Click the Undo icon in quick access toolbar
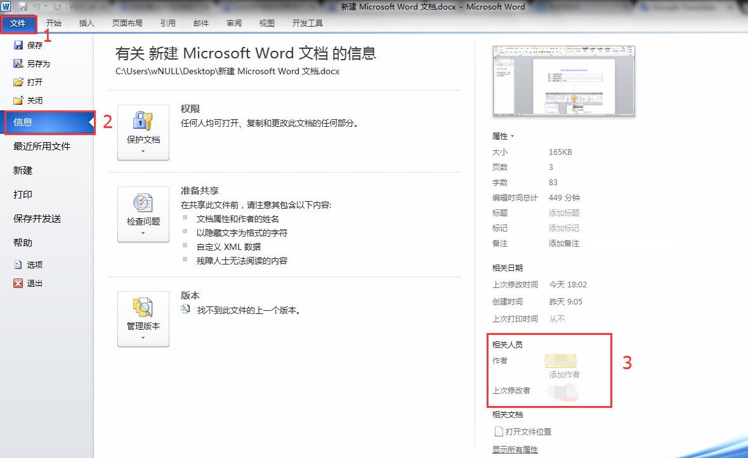 coord(37,7)
